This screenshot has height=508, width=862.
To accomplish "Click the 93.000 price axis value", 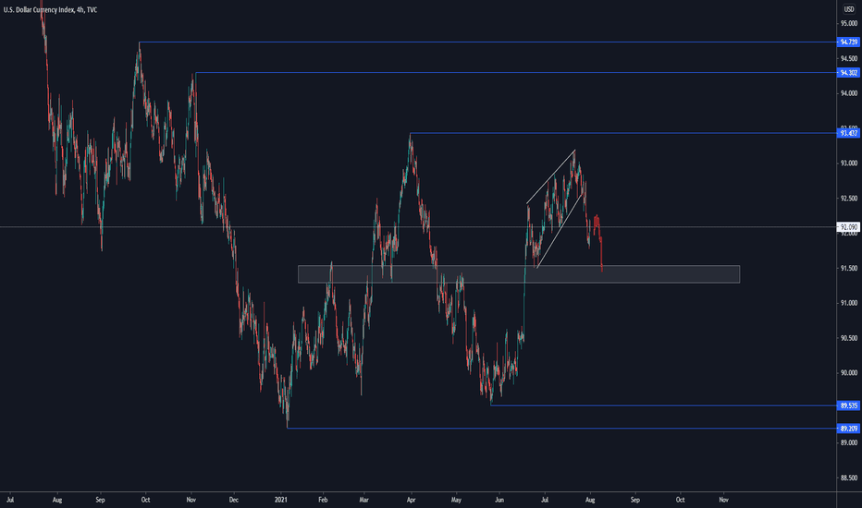I will click(848, 163).
